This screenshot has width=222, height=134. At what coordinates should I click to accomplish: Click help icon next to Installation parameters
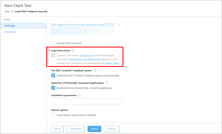80,95
